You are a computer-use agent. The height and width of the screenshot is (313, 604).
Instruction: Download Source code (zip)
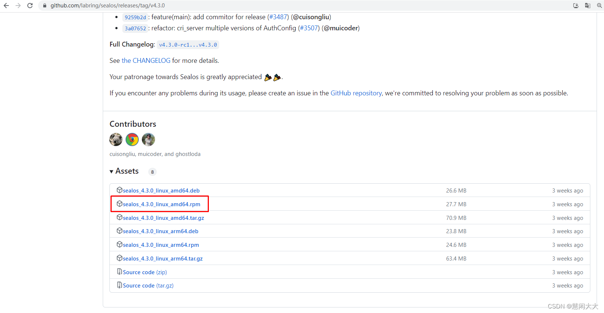pyautogui.click(x=145, y=272)
